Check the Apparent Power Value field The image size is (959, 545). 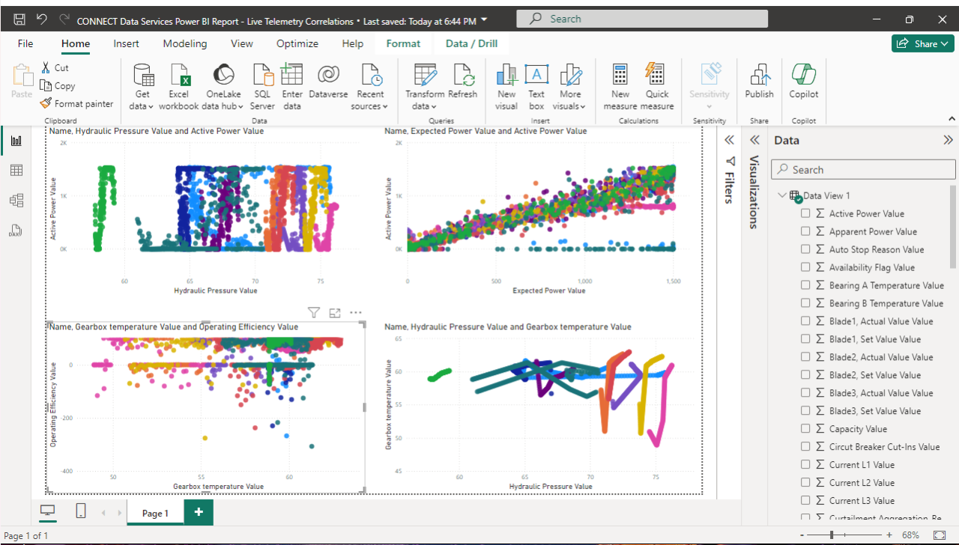pyautogui.click(x=806, y=231)
